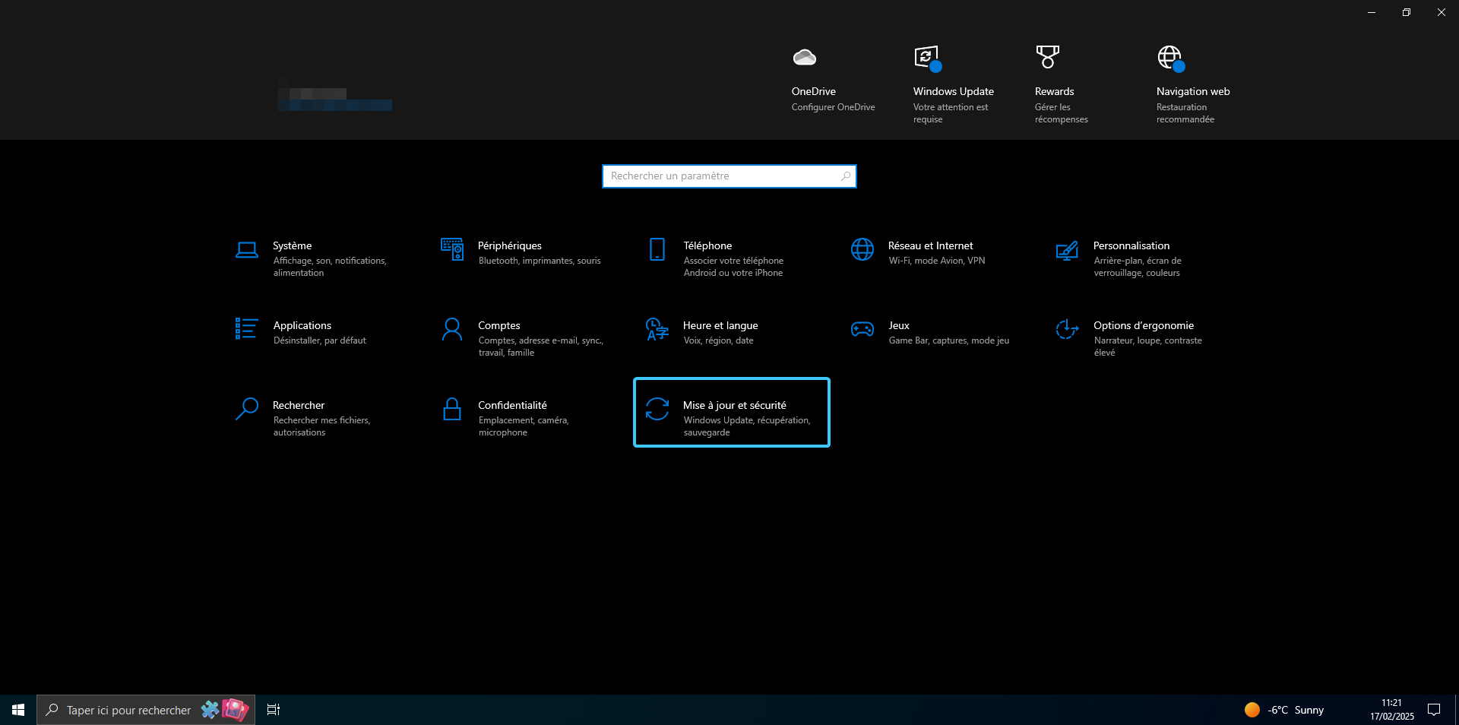1459x725 pixels.
Task: Click 'Restauration recommandée' text
Action: point(1185,113)
